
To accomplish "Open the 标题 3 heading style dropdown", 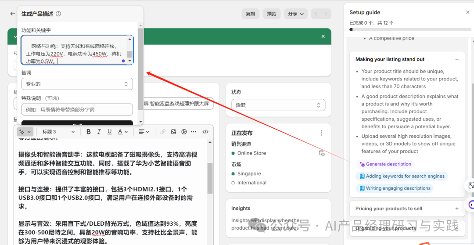I will tap(58, 132).
